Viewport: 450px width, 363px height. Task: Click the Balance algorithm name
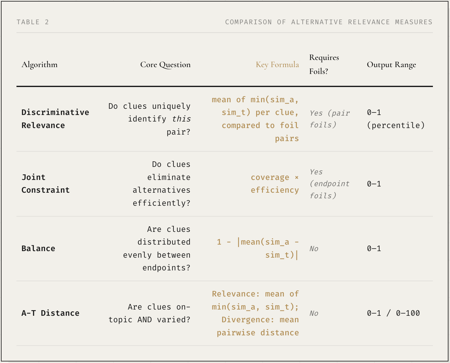[38, 248]
